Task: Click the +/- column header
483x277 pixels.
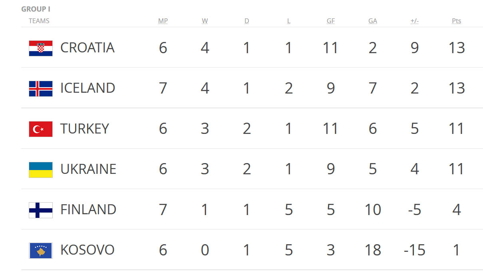Action: 415,21
